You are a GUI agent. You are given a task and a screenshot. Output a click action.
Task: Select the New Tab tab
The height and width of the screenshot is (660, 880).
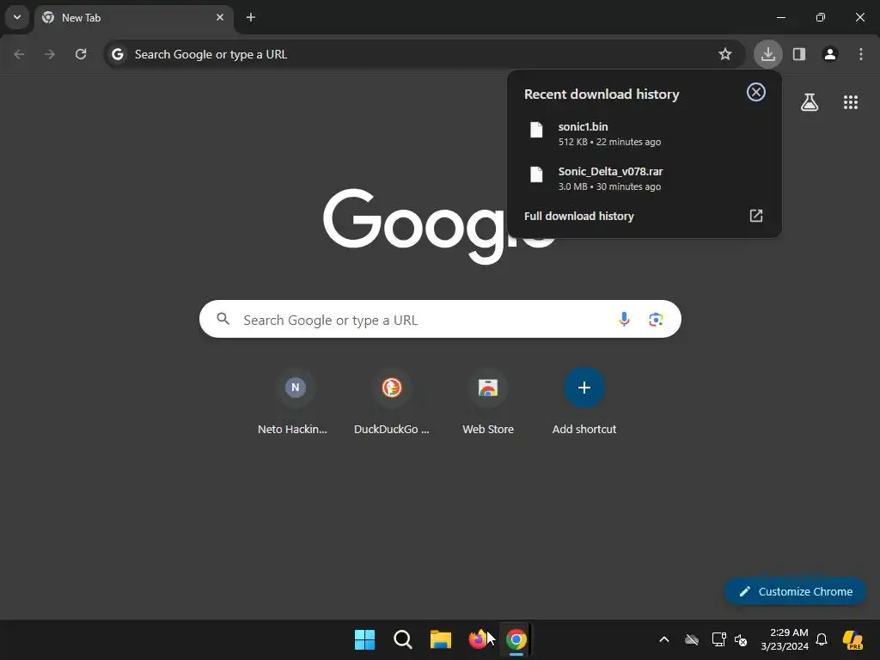coord(133,18)
